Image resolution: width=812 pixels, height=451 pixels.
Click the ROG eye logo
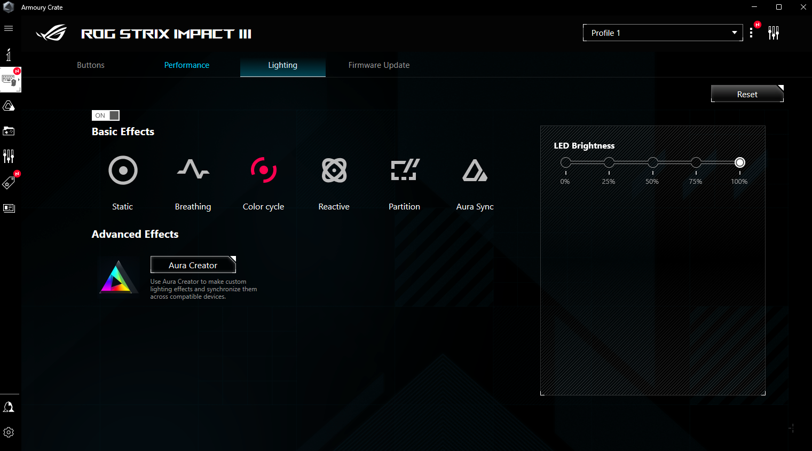(x=51, y=33)
